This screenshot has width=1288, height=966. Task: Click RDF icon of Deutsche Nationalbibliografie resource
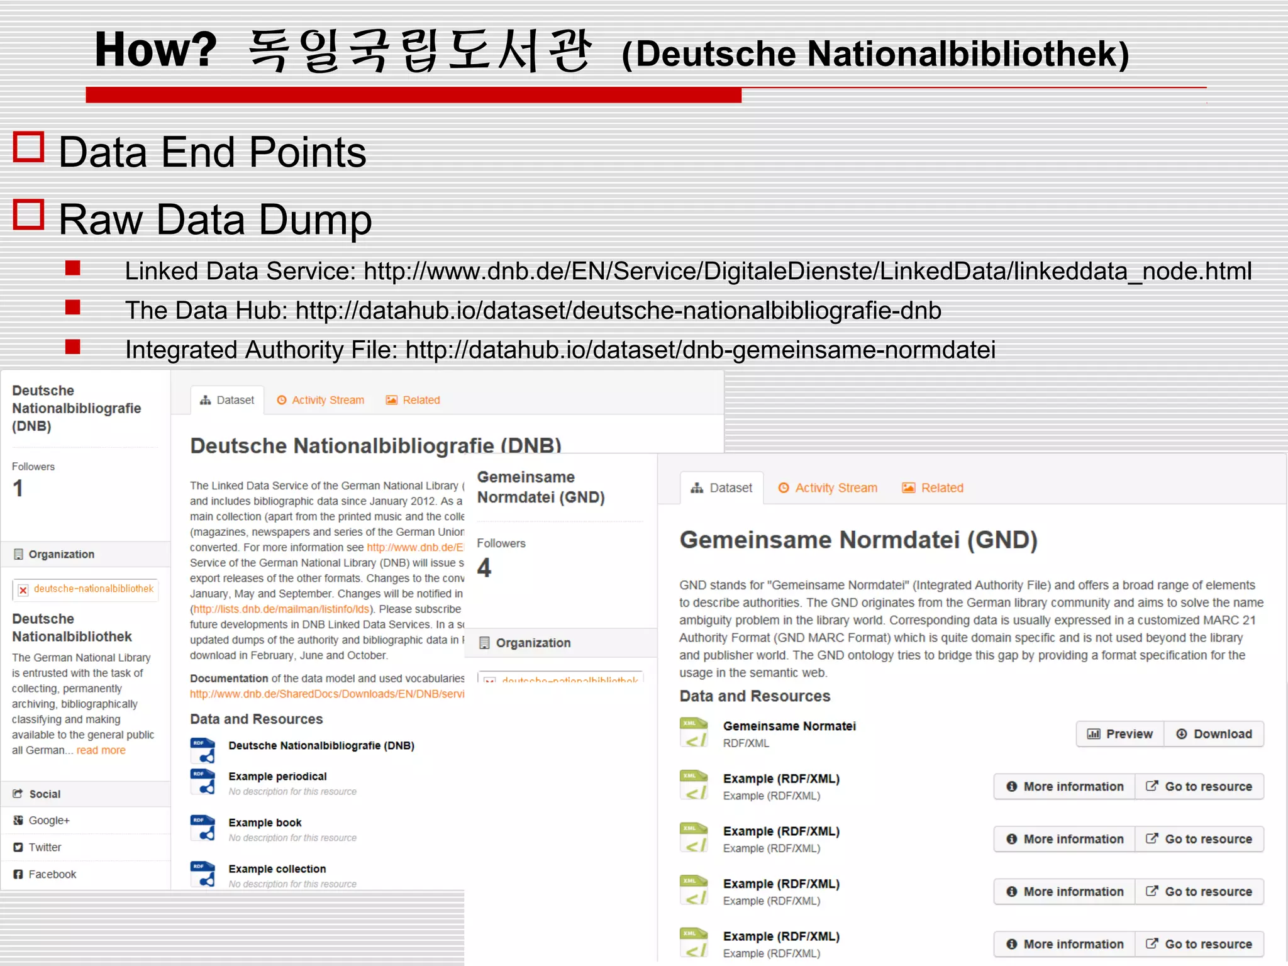[203, 750]
